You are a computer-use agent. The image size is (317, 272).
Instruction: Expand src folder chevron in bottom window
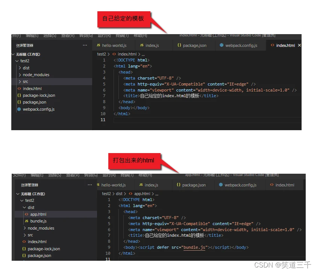click(x=25, y=235)
